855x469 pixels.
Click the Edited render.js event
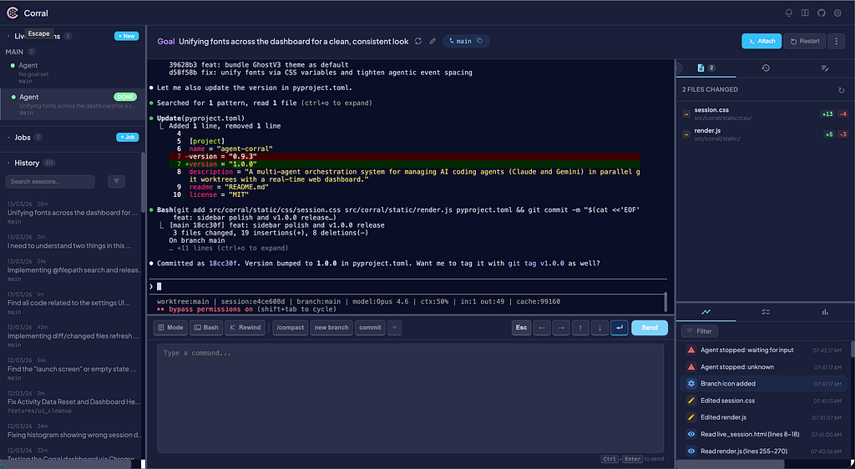pos(763,417)
